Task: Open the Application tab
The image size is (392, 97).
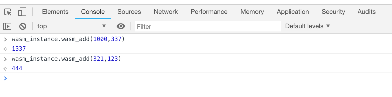Action: pyautogui.click(x=293, y=12)
